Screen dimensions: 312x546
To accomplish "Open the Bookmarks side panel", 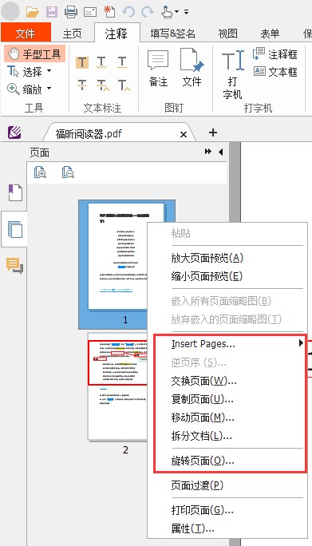I will (15, 192).
